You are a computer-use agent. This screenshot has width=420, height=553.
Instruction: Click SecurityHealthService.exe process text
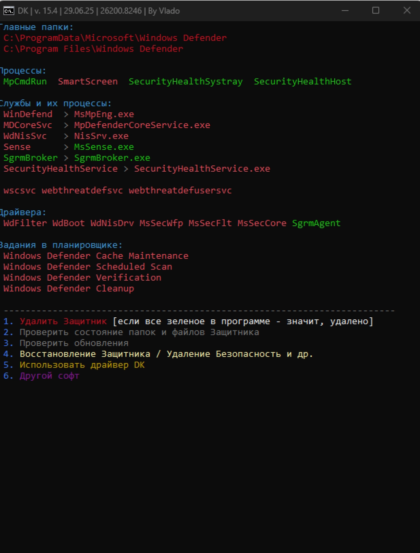pos(202,169)
